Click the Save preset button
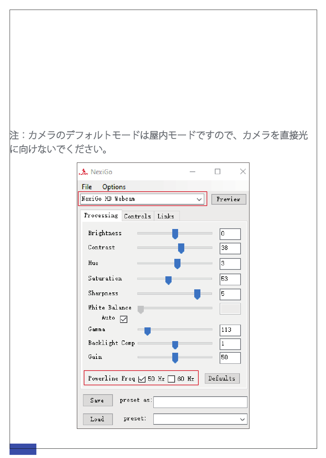Screen dimensions: 326x458 coord(98,400)
